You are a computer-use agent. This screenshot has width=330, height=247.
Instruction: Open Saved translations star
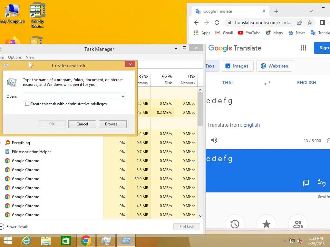click(267, 224)
